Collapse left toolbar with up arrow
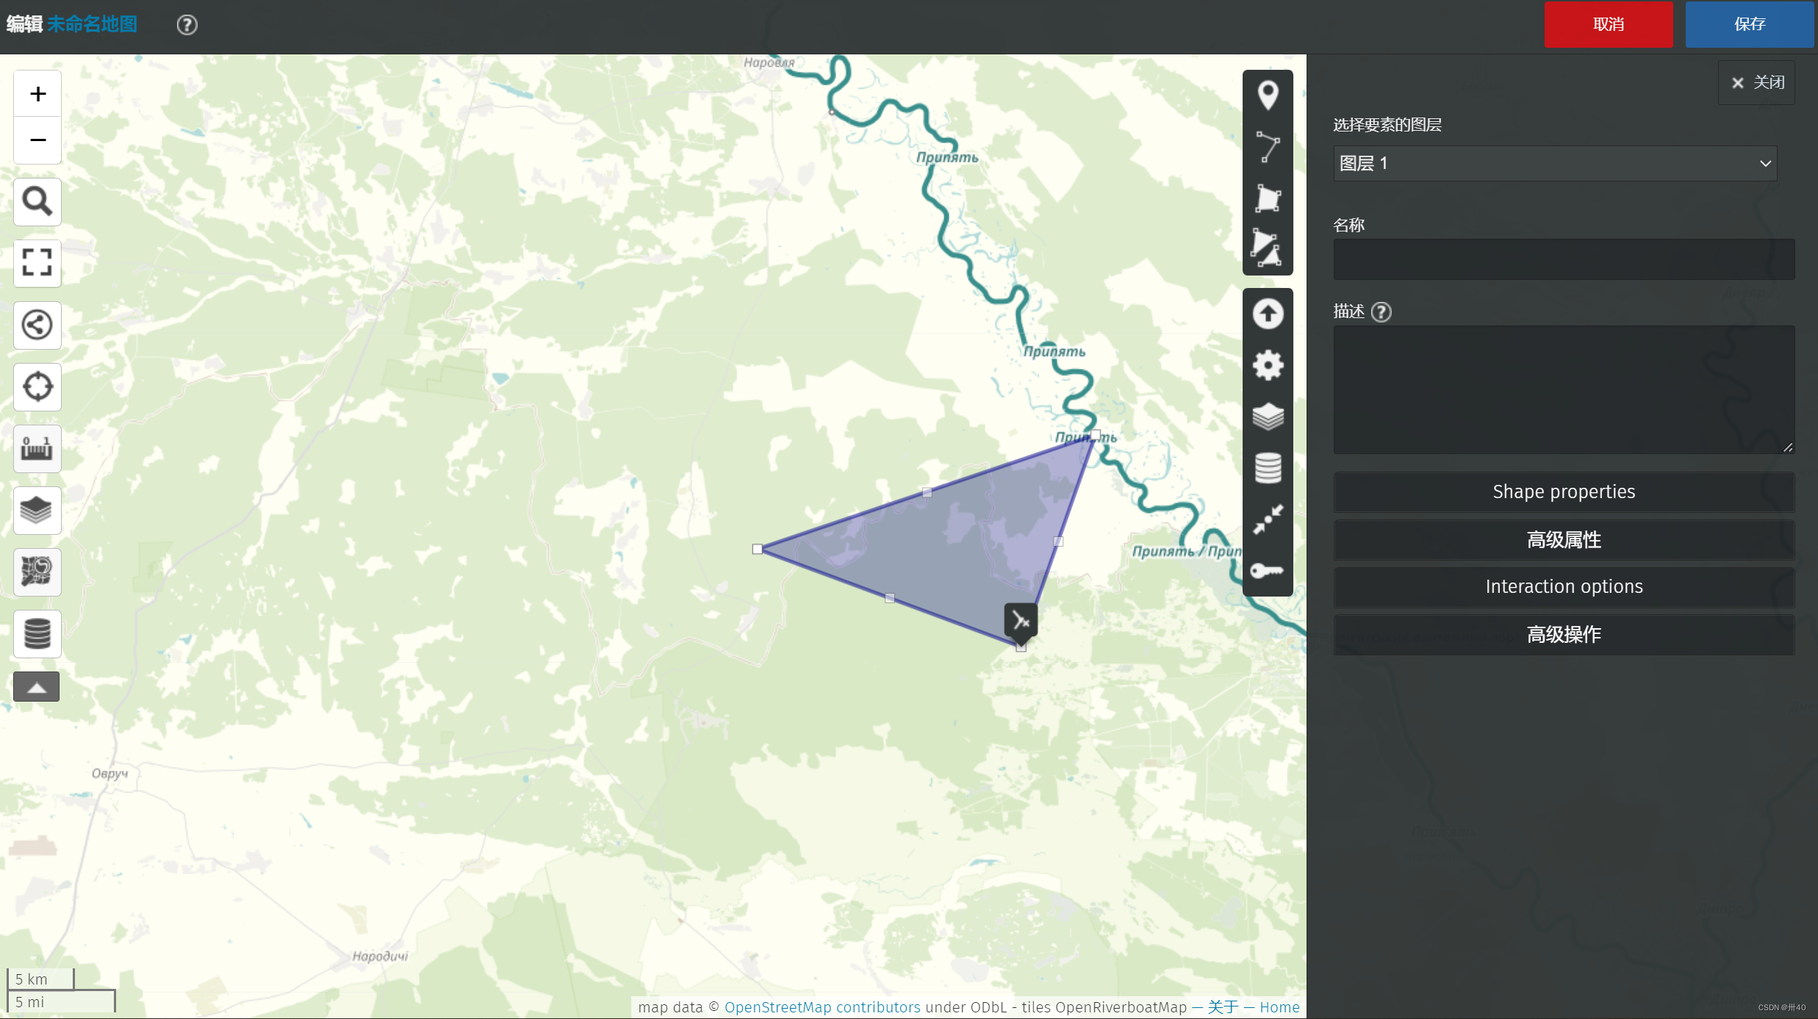This screenshot has height=1019, width=1818. [37, 687]
